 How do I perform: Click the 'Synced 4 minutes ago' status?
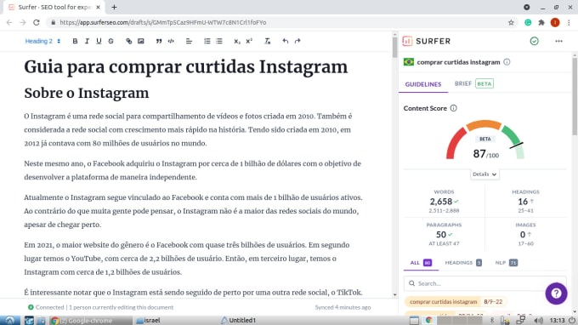pyautogui.click(x=343, y=307)
